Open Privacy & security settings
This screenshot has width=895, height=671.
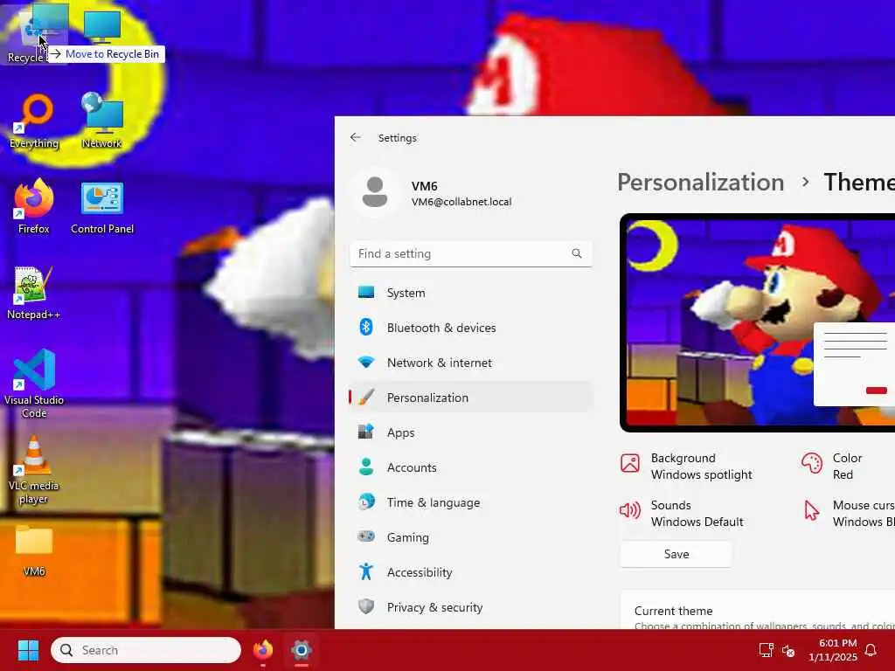click(471, 607)
